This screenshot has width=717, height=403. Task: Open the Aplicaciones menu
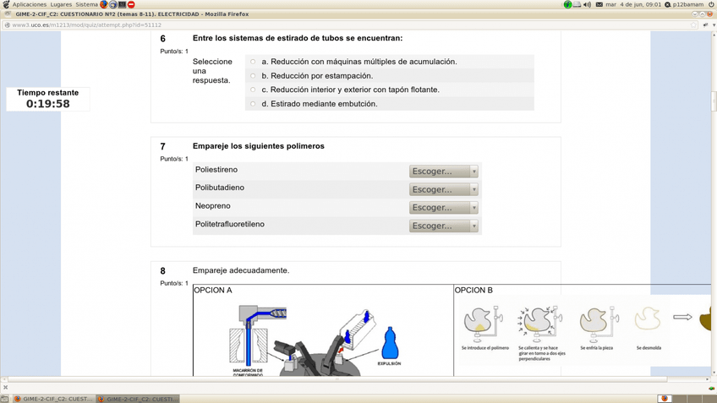[30, 4]
